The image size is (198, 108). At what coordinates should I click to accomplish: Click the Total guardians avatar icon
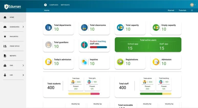click(x=48, y=45)
